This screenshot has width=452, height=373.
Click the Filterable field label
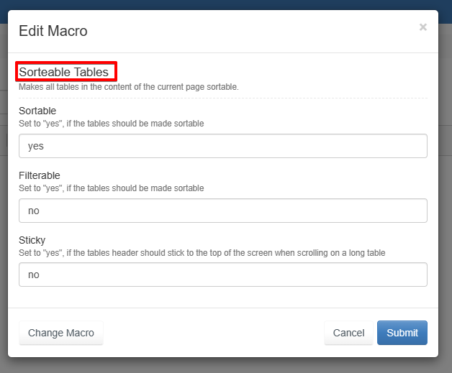pos(40,175)
